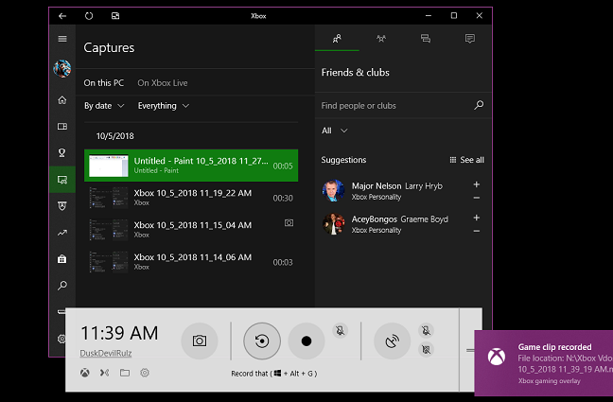613x402 pixels.
Task: Click AceyBongos name text
Action: click(x=374, y=219)
